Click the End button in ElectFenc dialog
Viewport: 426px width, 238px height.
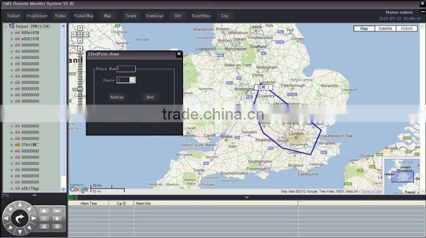(150, 97)
